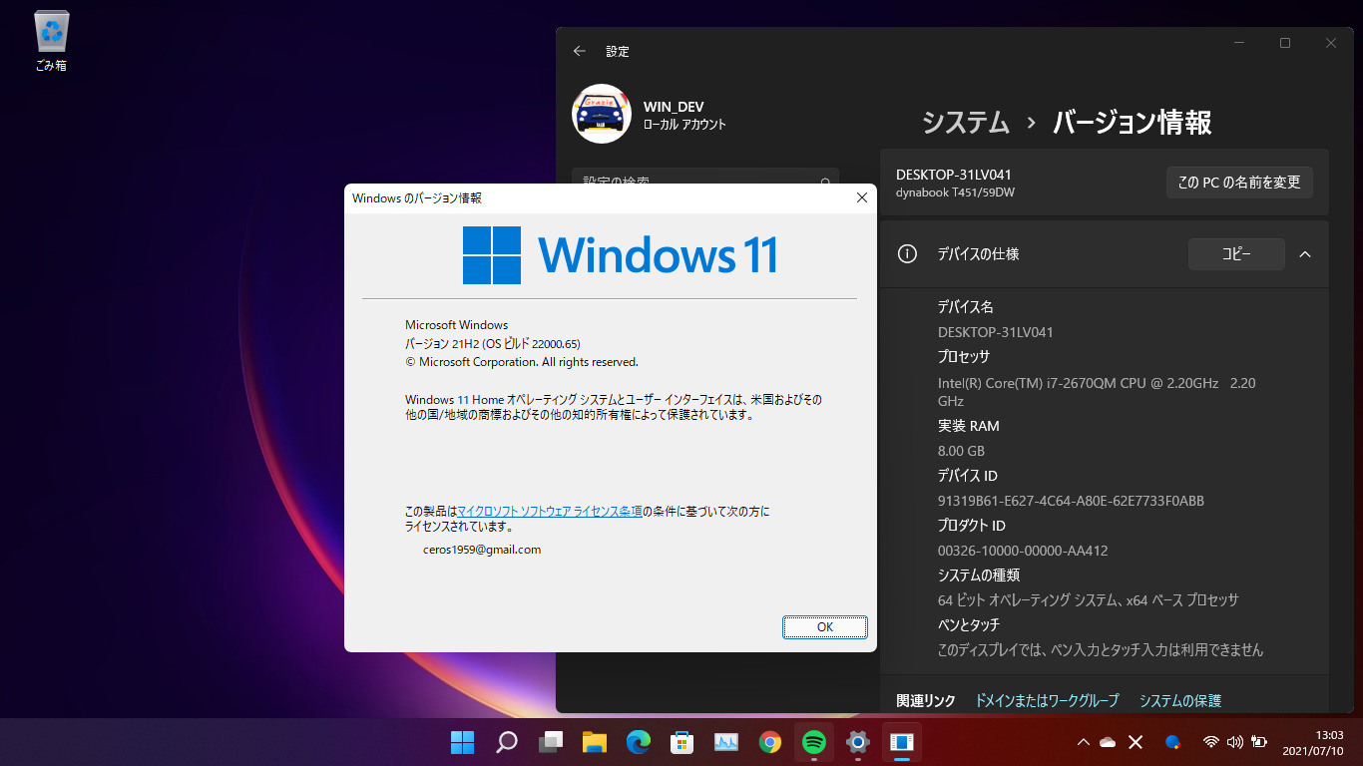Viewport: 1363px width, 766px height.
Task: Collapse the デバイスの仕様 section chevron
Action: coord(1305,254)
